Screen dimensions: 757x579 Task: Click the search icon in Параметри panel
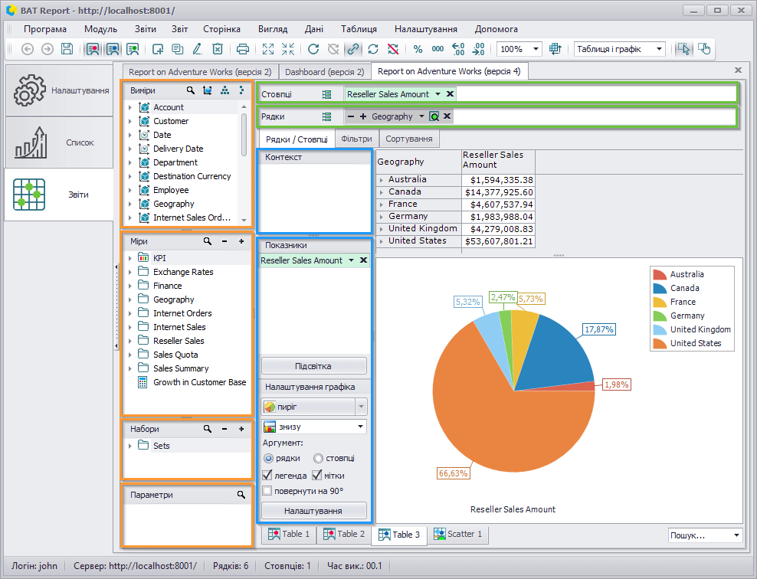[241, 495]
